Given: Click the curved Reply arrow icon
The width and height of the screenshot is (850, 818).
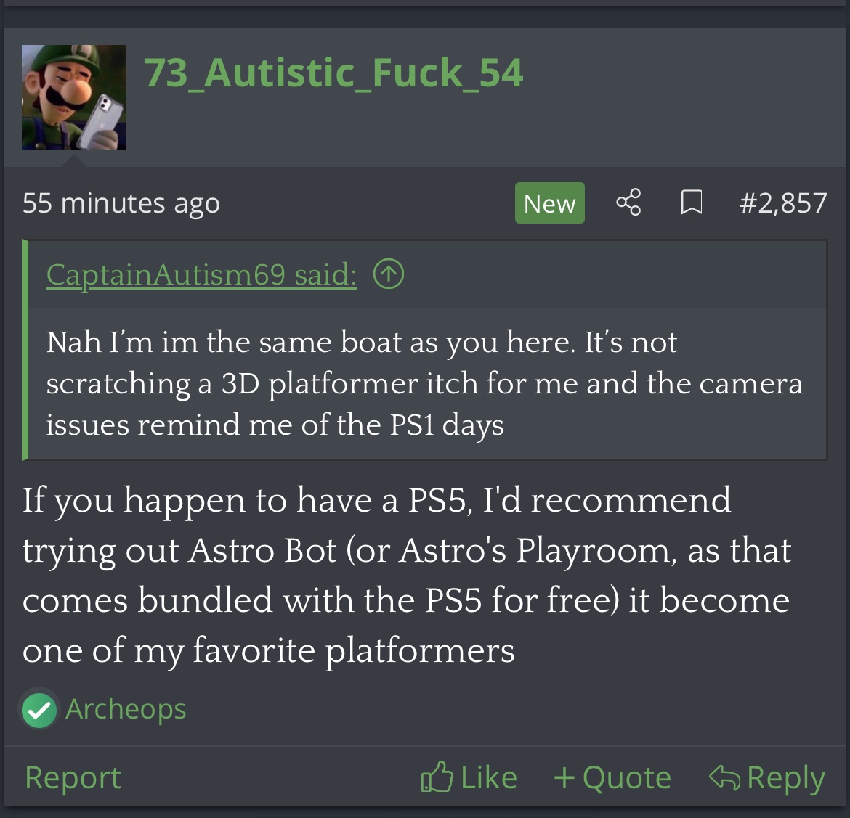Looking at the screenshot, I should coord(725,777).
